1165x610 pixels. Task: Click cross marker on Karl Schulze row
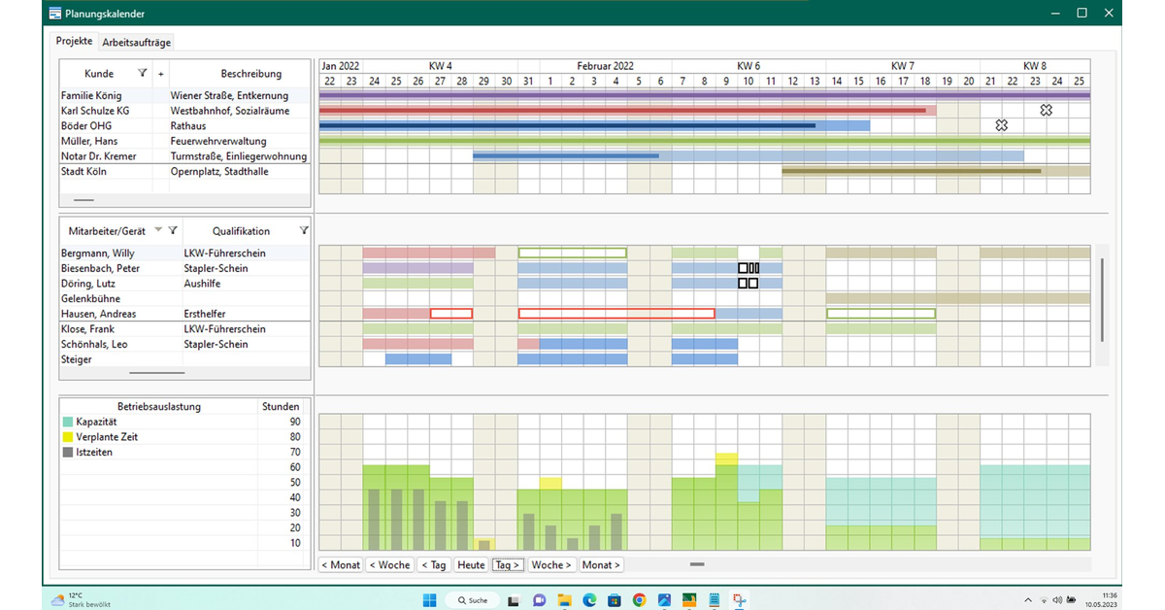1046,111
